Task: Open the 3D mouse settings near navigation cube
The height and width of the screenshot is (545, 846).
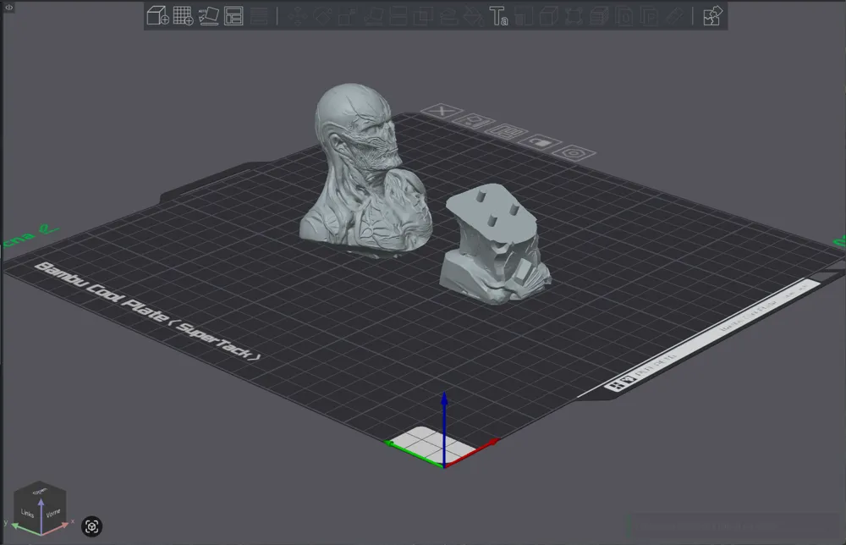Action: tap(91, 526)
